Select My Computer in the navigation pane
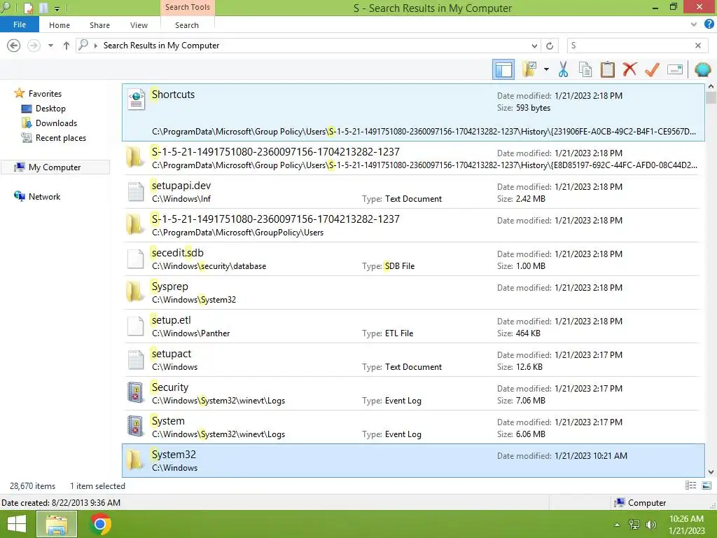Screen dimensions: 717x538 (55, 167)
